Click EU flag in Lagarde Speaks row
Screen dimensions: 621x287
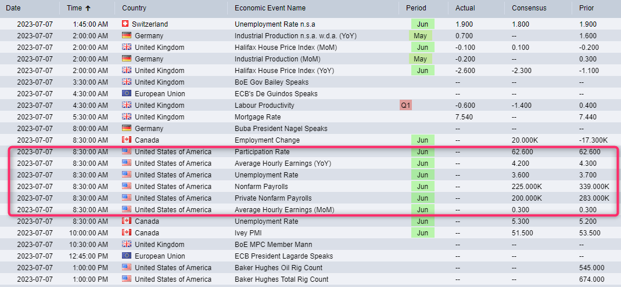[x=126, y=256]
